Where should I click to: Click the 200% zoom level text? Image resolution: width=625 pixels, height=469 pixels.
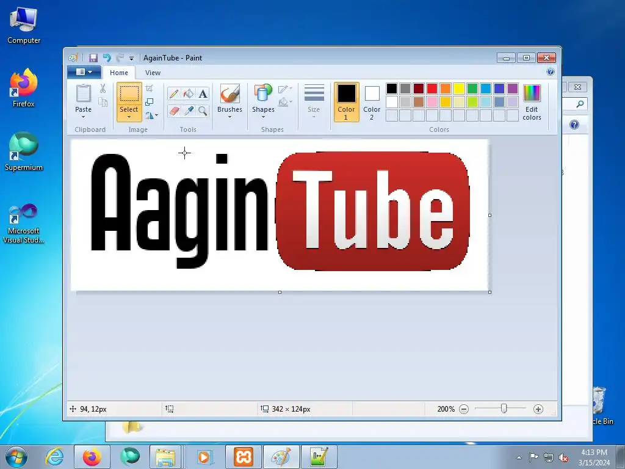(x=446, y=409)
